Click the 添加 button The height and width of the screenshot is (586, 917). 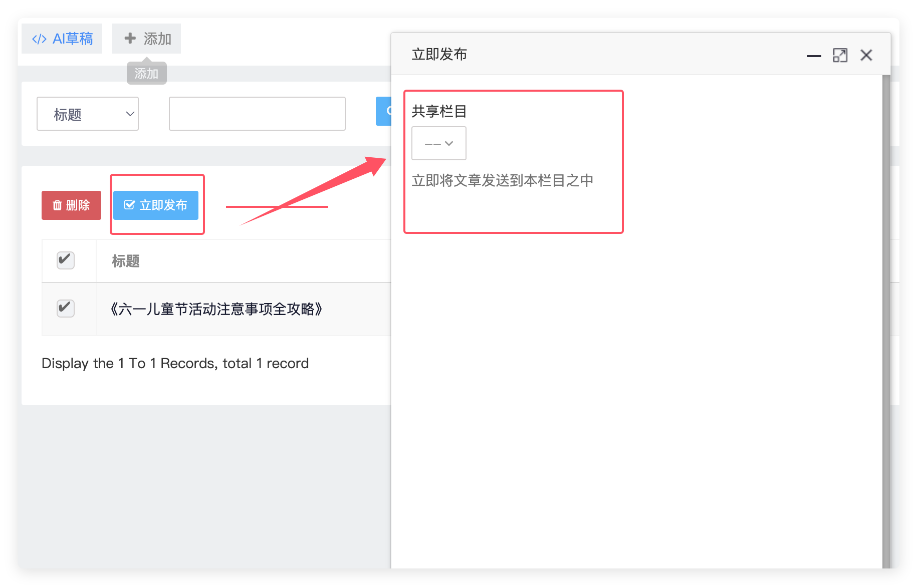[x=146, y=39]
